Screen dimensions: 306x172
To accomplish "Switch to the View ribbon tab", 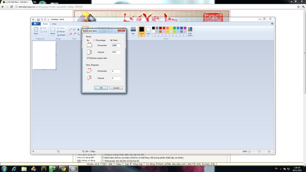I will click(54, 24).
